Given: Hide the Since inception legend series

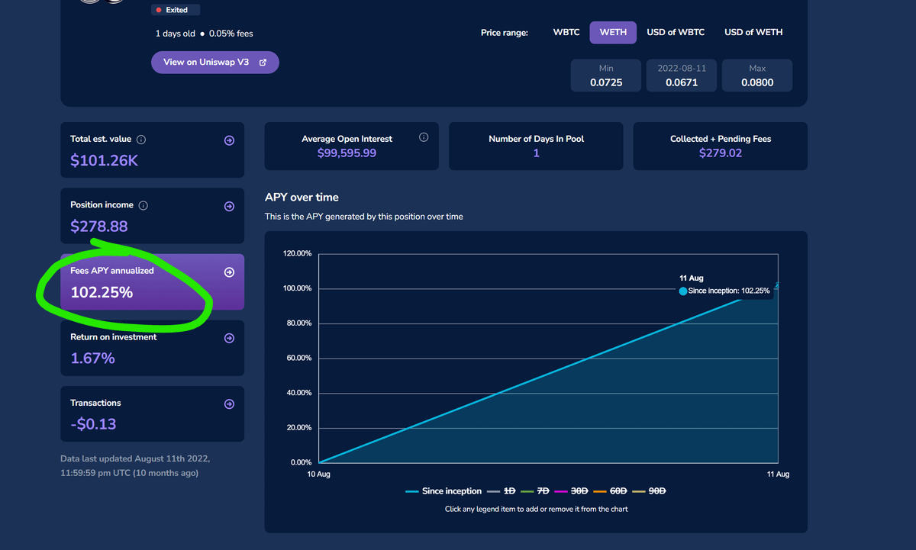Looking at the screenshot, I should click(x=444, y=491).
